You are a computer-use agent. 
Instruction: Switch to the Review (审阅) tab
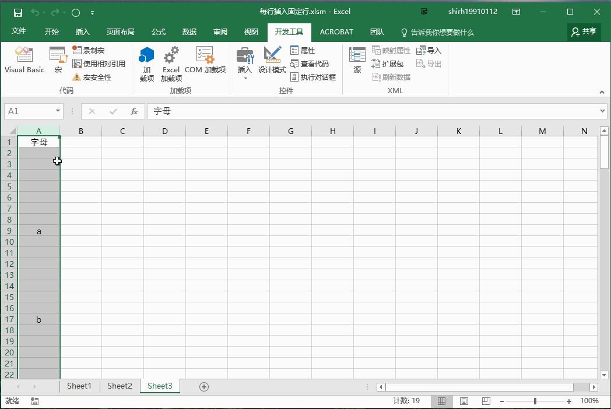[x=220, y=32]
